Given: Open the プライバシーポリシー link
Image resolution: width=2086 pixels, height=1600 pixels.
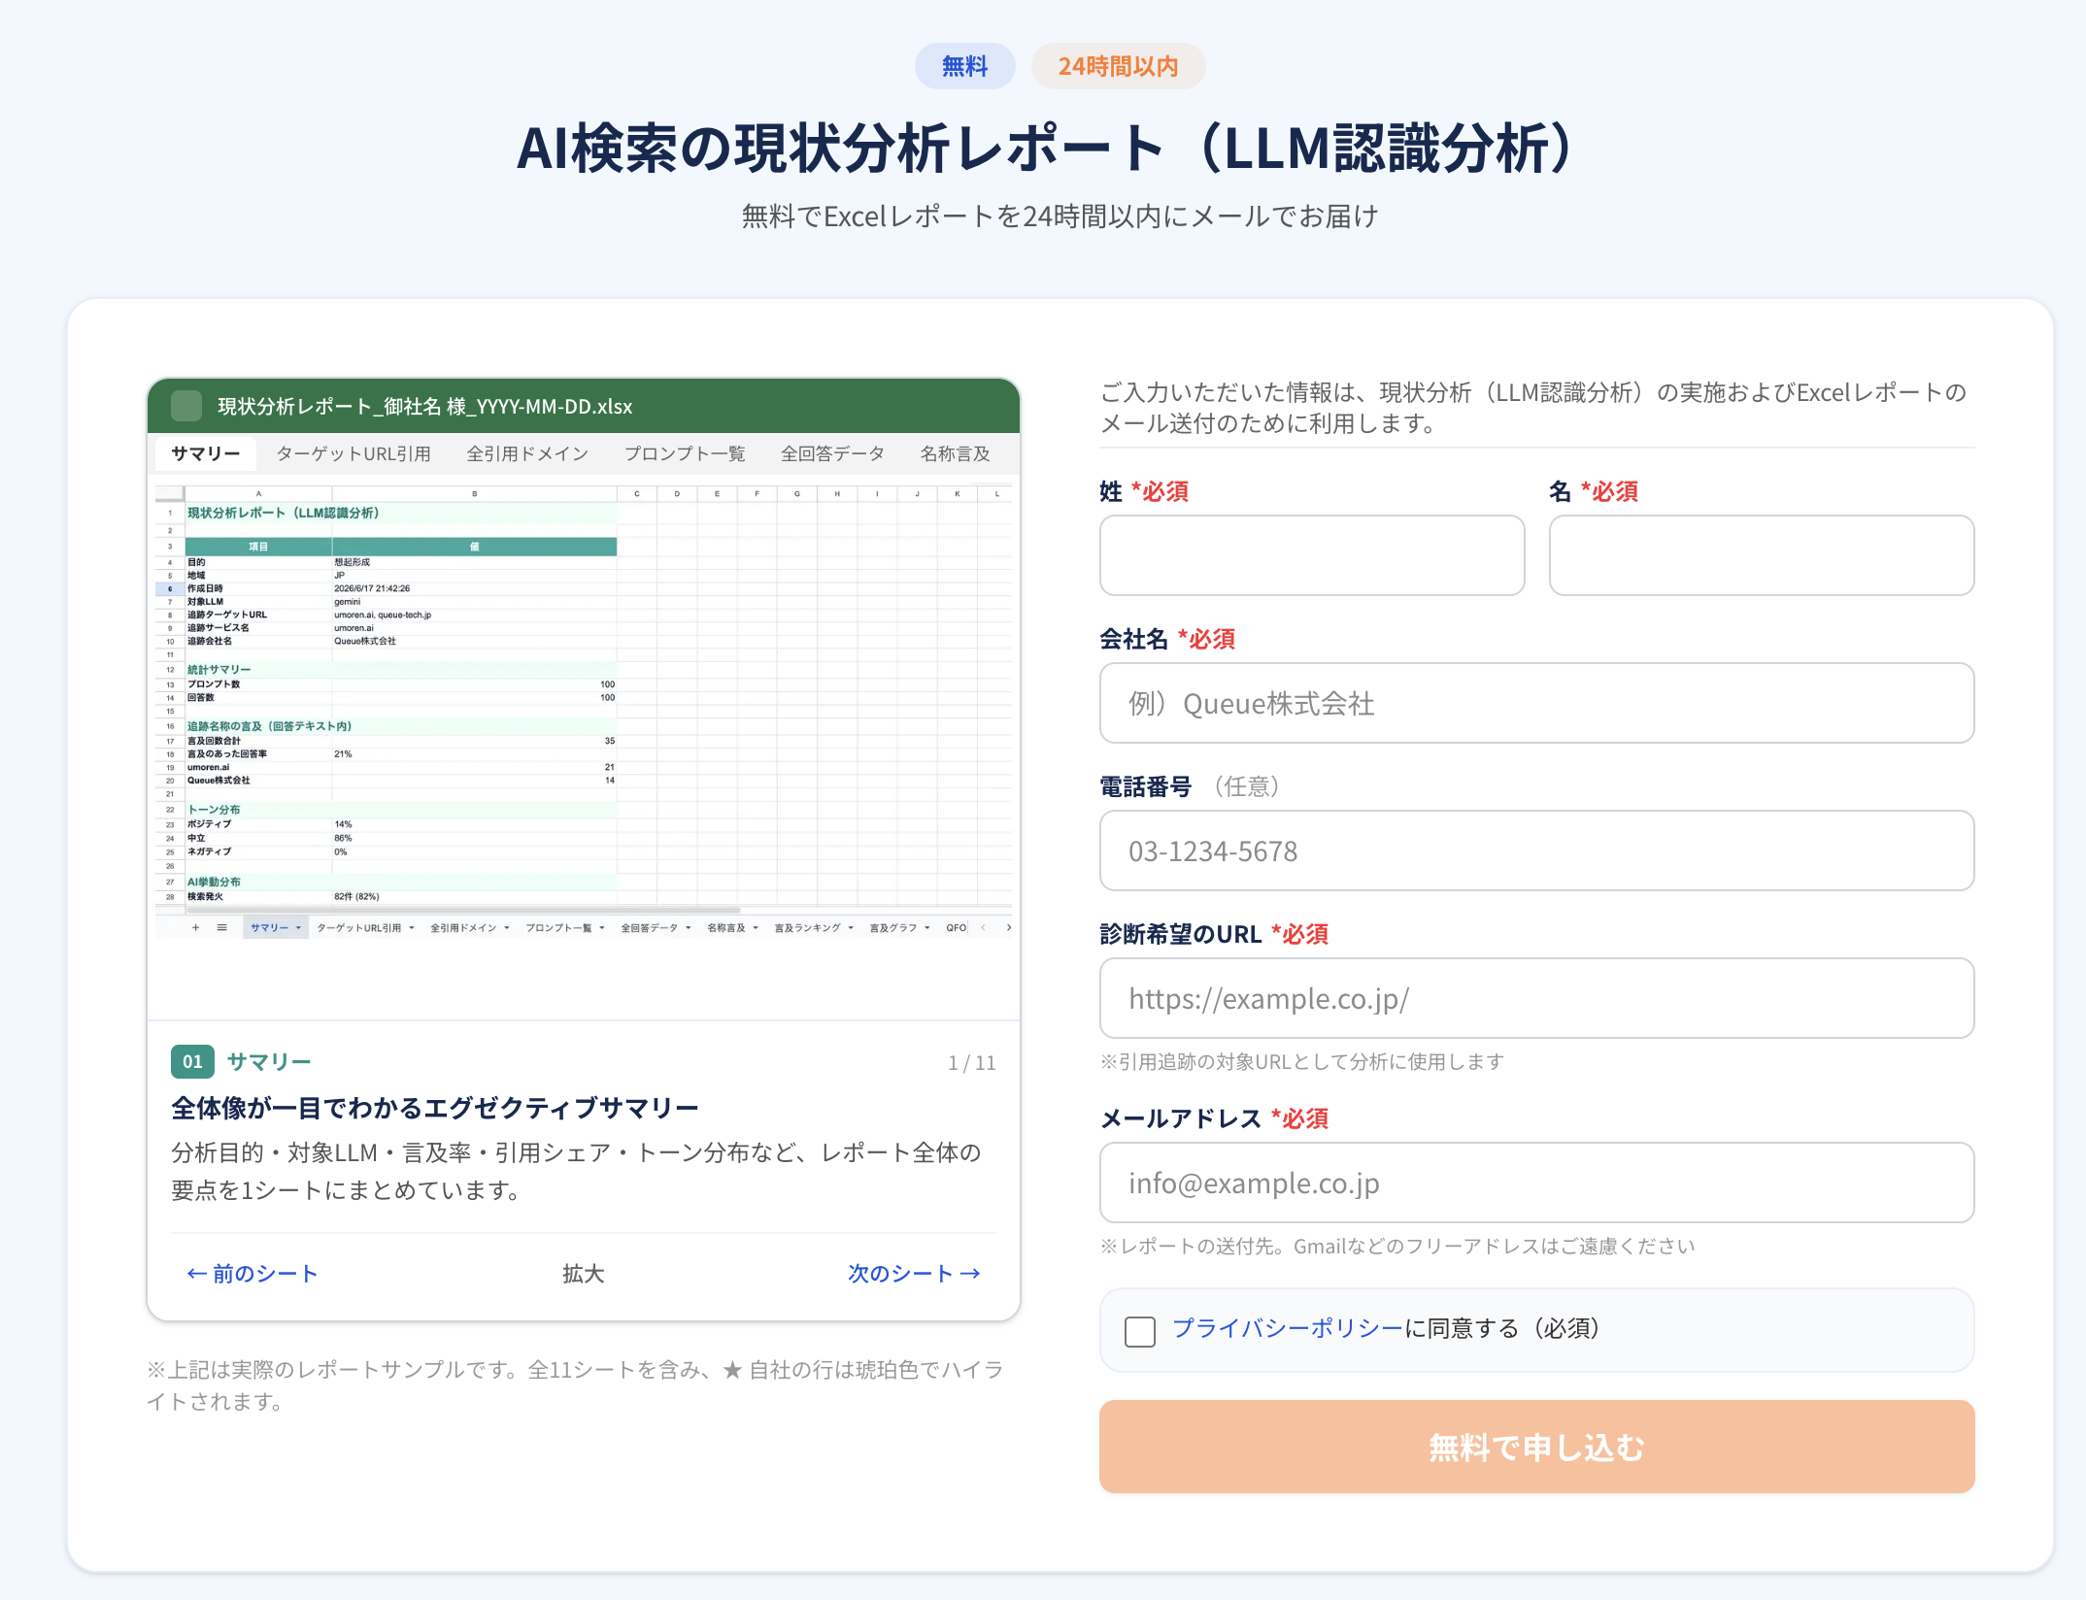Looking at the screenshot, I should click(1288, 1328).
